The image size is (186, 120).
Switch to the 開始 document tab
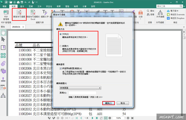click(3, 27)
